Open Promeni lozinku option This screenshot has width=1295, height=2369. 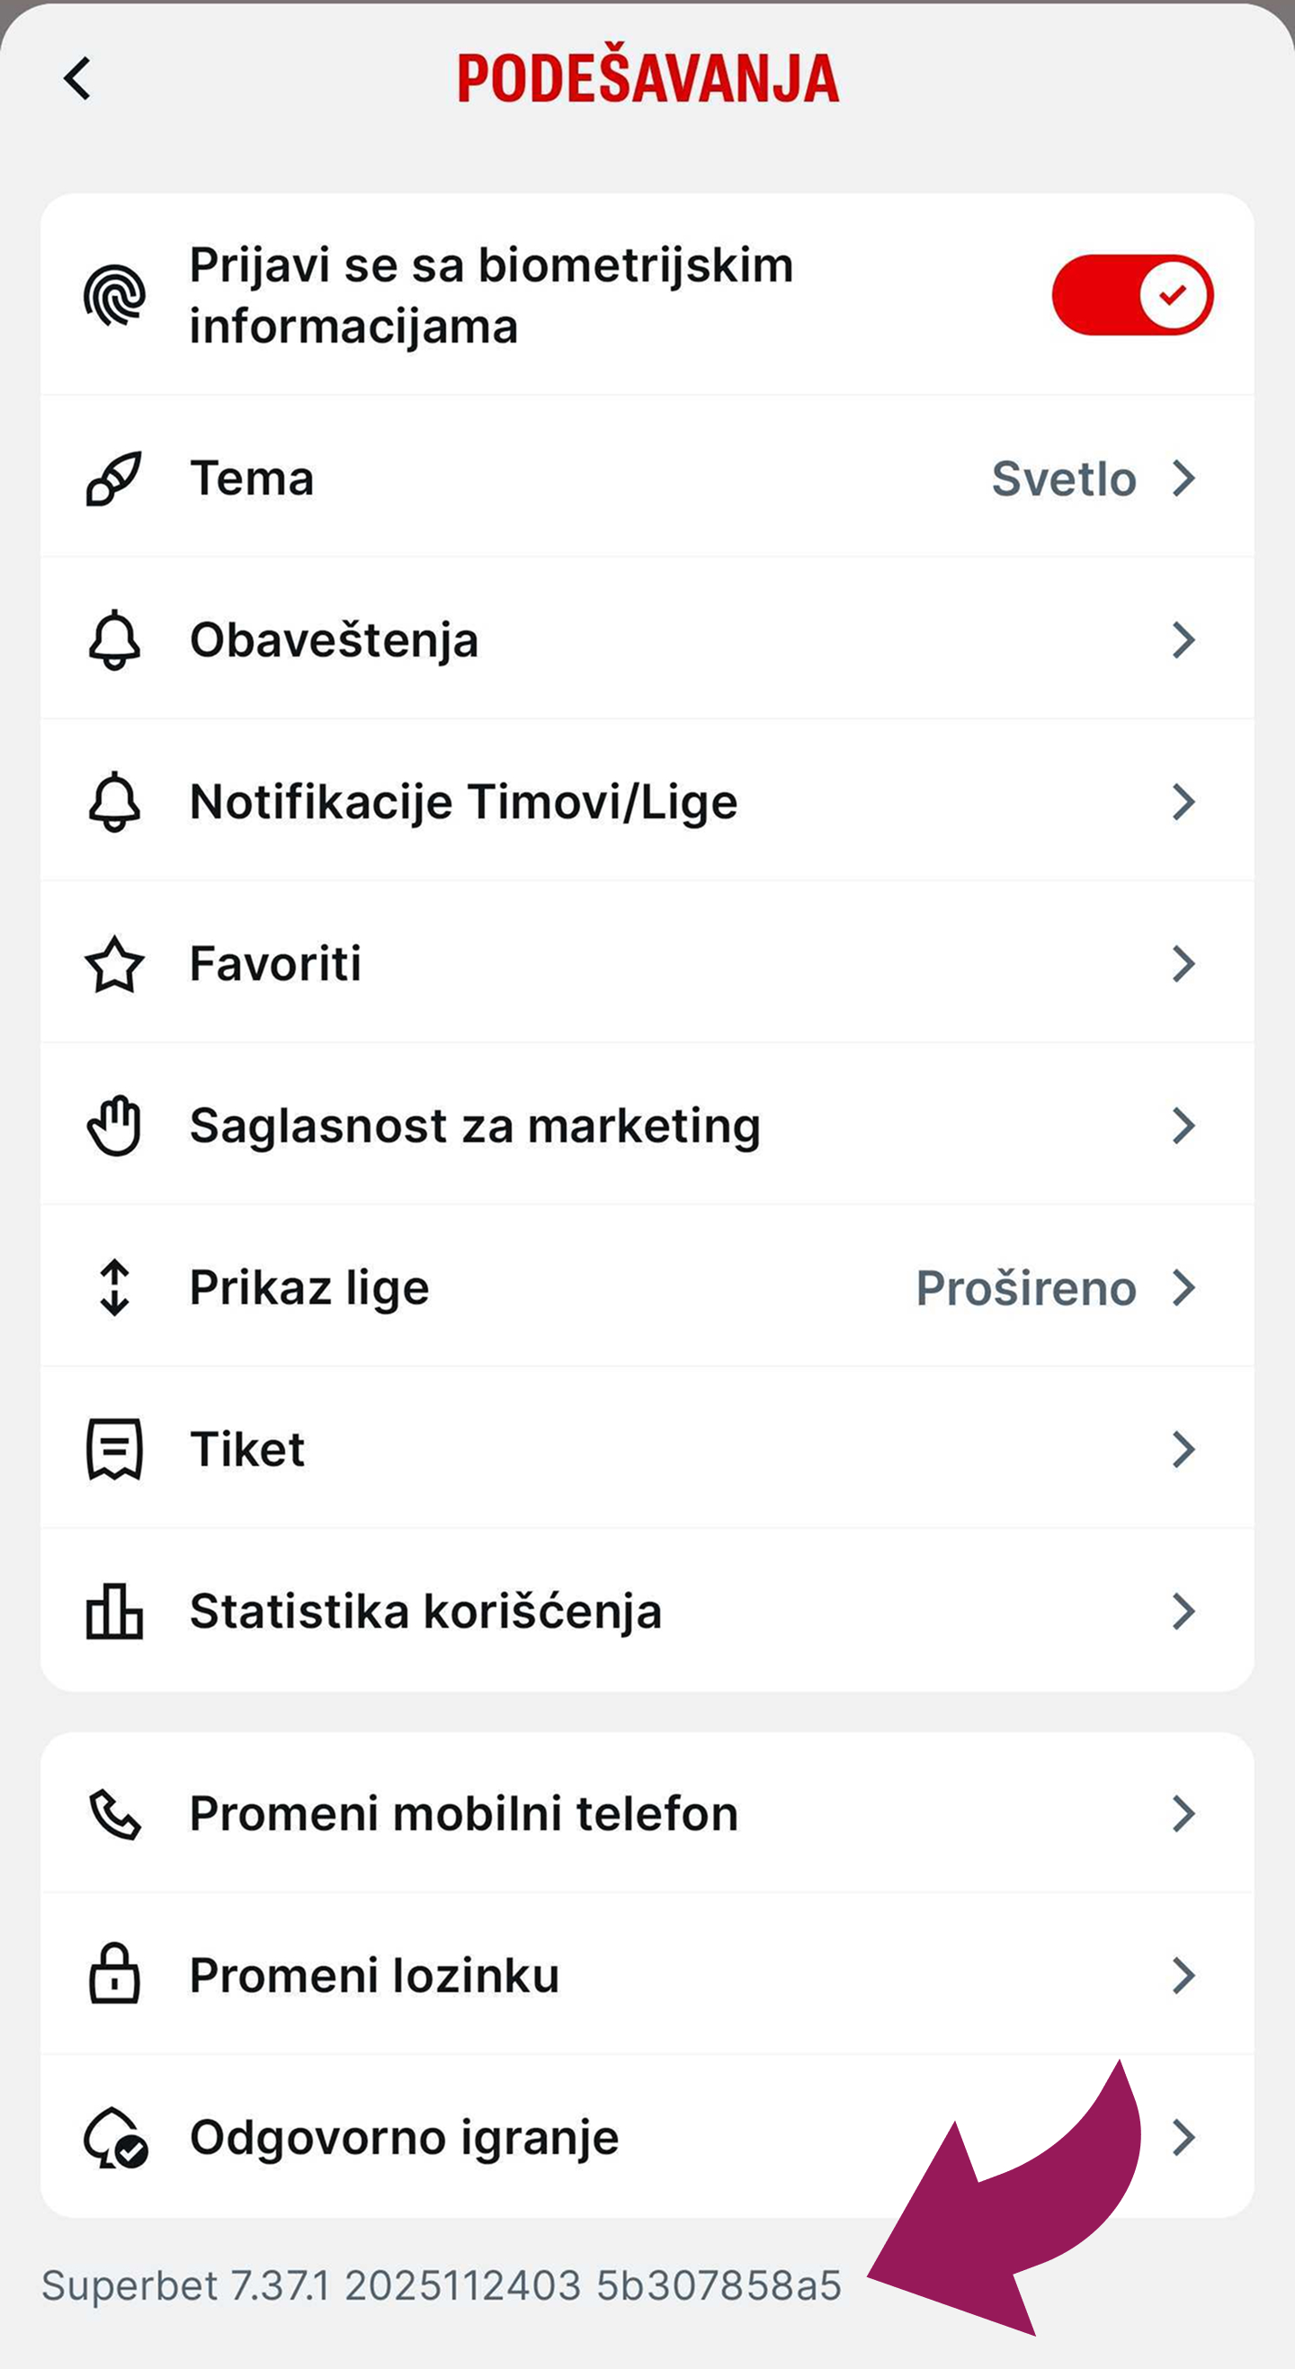tap(647, 1974)
